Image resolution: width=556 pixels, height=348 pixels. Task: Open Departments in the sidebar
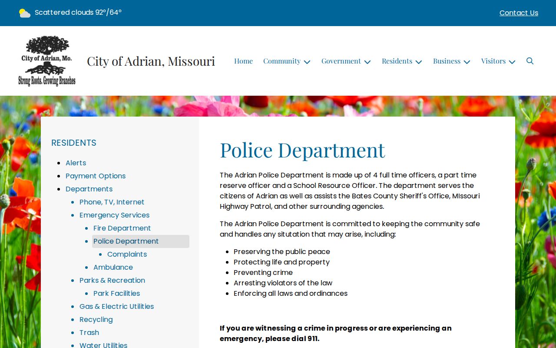(x=89, y=189)
